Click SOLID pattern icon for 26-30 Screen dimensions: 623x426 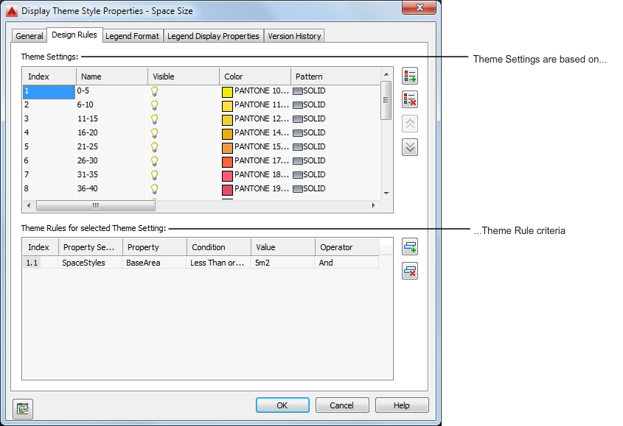pos(298,160)
